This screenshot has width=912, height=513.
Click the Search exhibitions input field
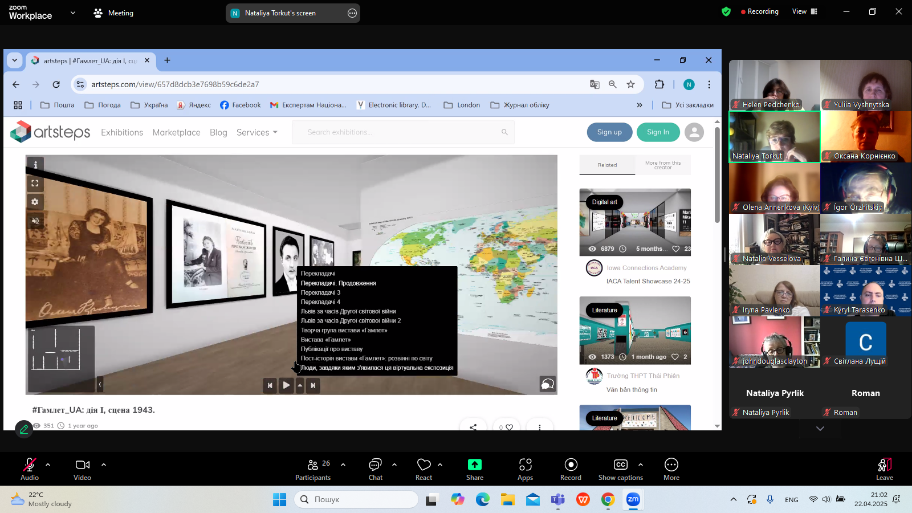(399, 132)
